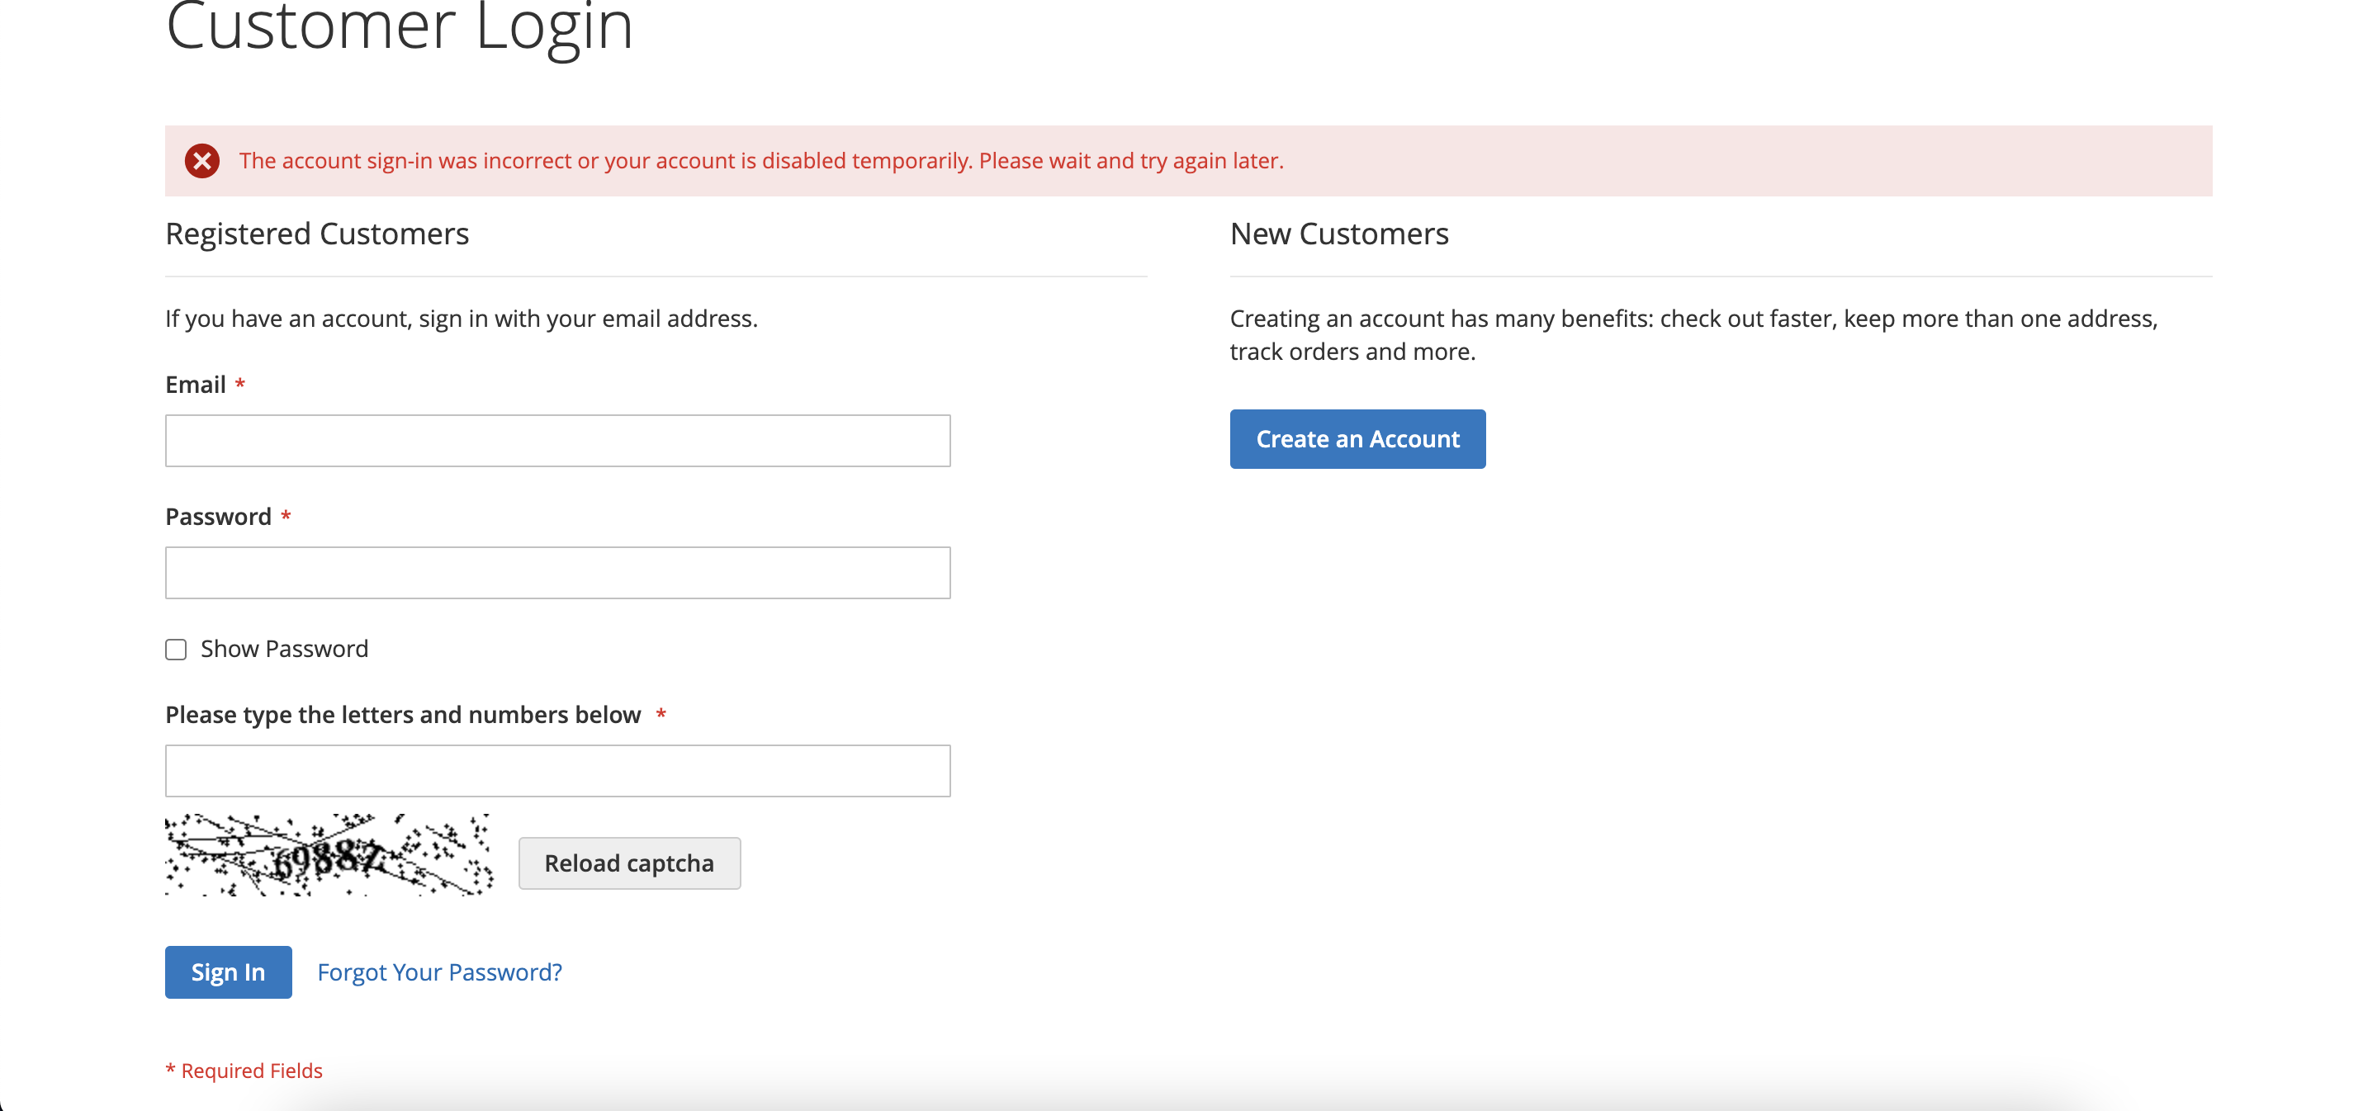
Task: Click the Sign In button
Action: point(228,972)
